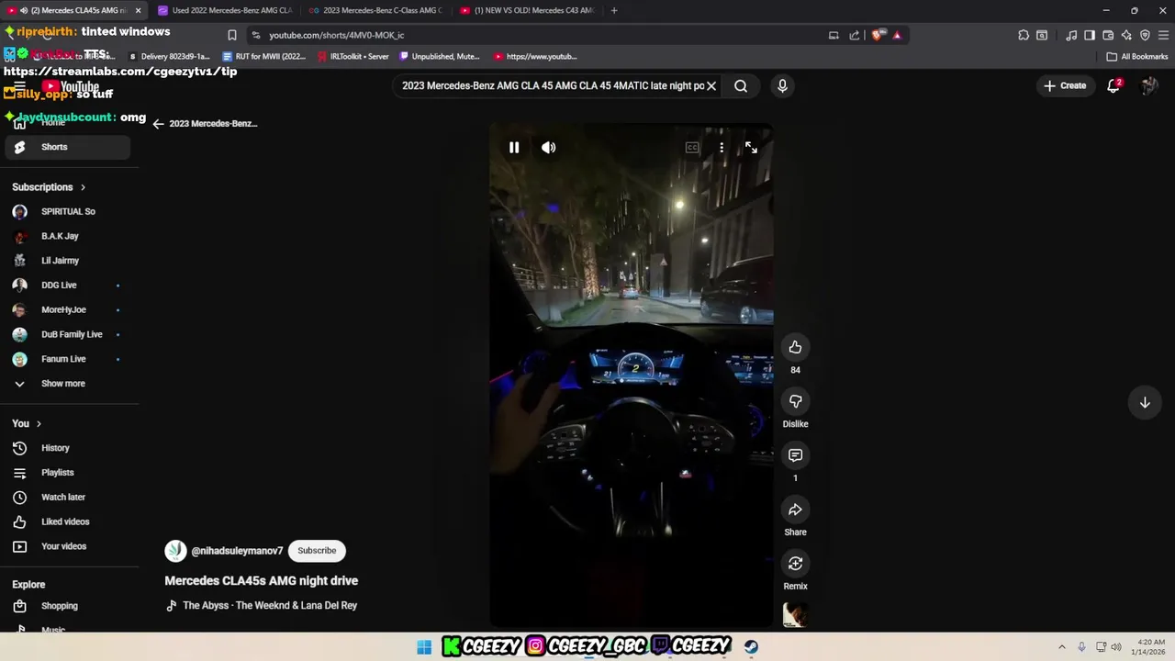Click the share icon in address bar

(855, 35)
